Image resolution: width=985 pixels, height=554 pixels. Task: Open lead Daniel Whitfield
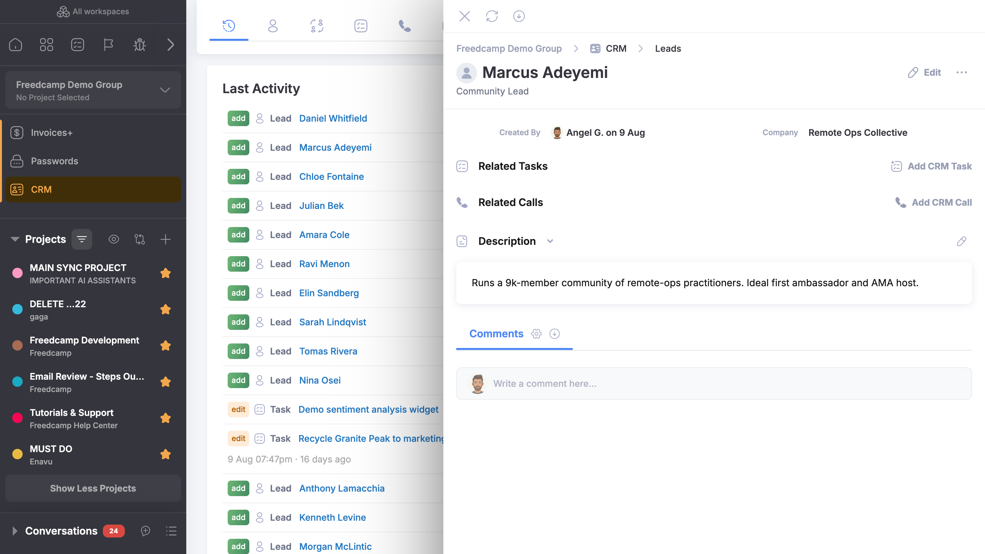click(333, 118)
